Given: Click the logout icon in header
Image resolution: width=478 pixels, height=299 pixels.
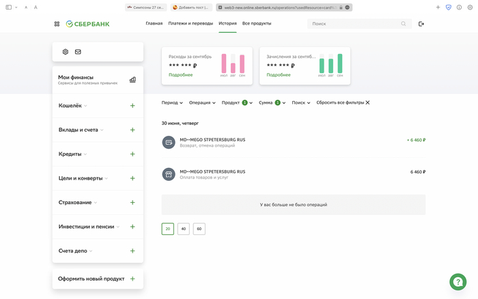Looking at the screenshot, I should (x=421, y=24).
